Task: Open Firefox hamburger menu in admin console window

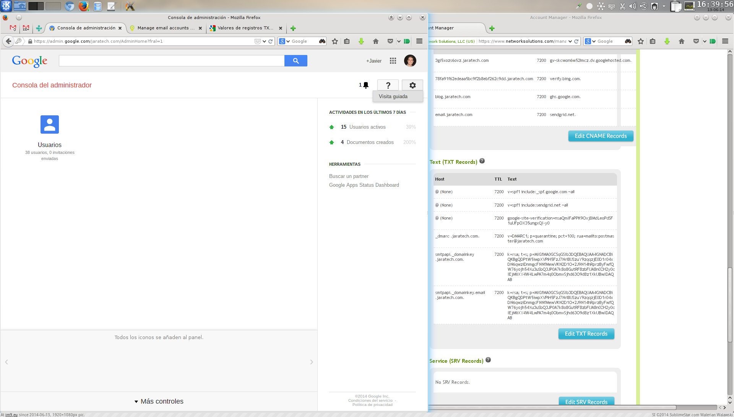Action: click(x=419, y=41)
